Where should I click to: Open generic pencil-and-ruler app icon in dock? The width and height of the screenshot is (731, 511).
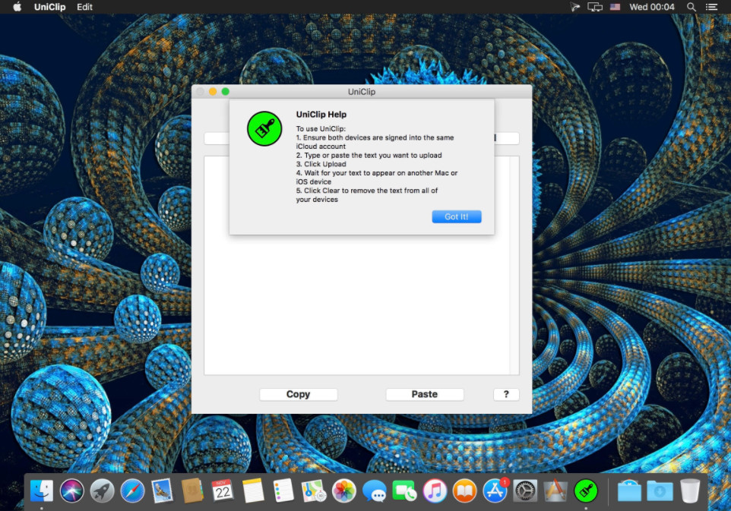coord(555,491)
